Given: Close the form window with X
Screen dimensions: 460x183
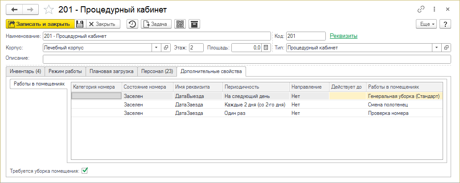Looking at the screenshot, I should (448, 9).
